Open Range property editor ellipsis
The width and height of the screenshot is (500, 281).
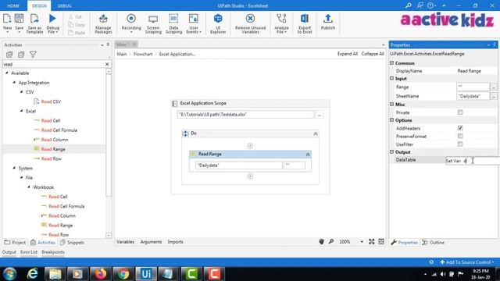(493, 87)
